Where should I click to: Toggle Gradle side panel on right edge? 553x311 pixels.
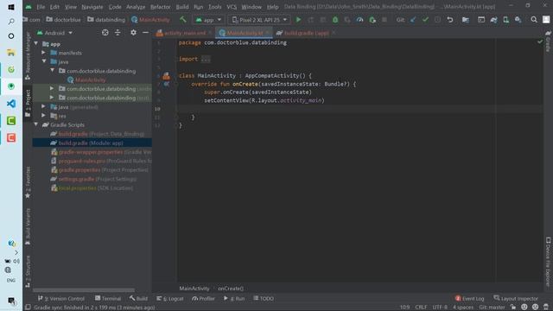(548, 41)
